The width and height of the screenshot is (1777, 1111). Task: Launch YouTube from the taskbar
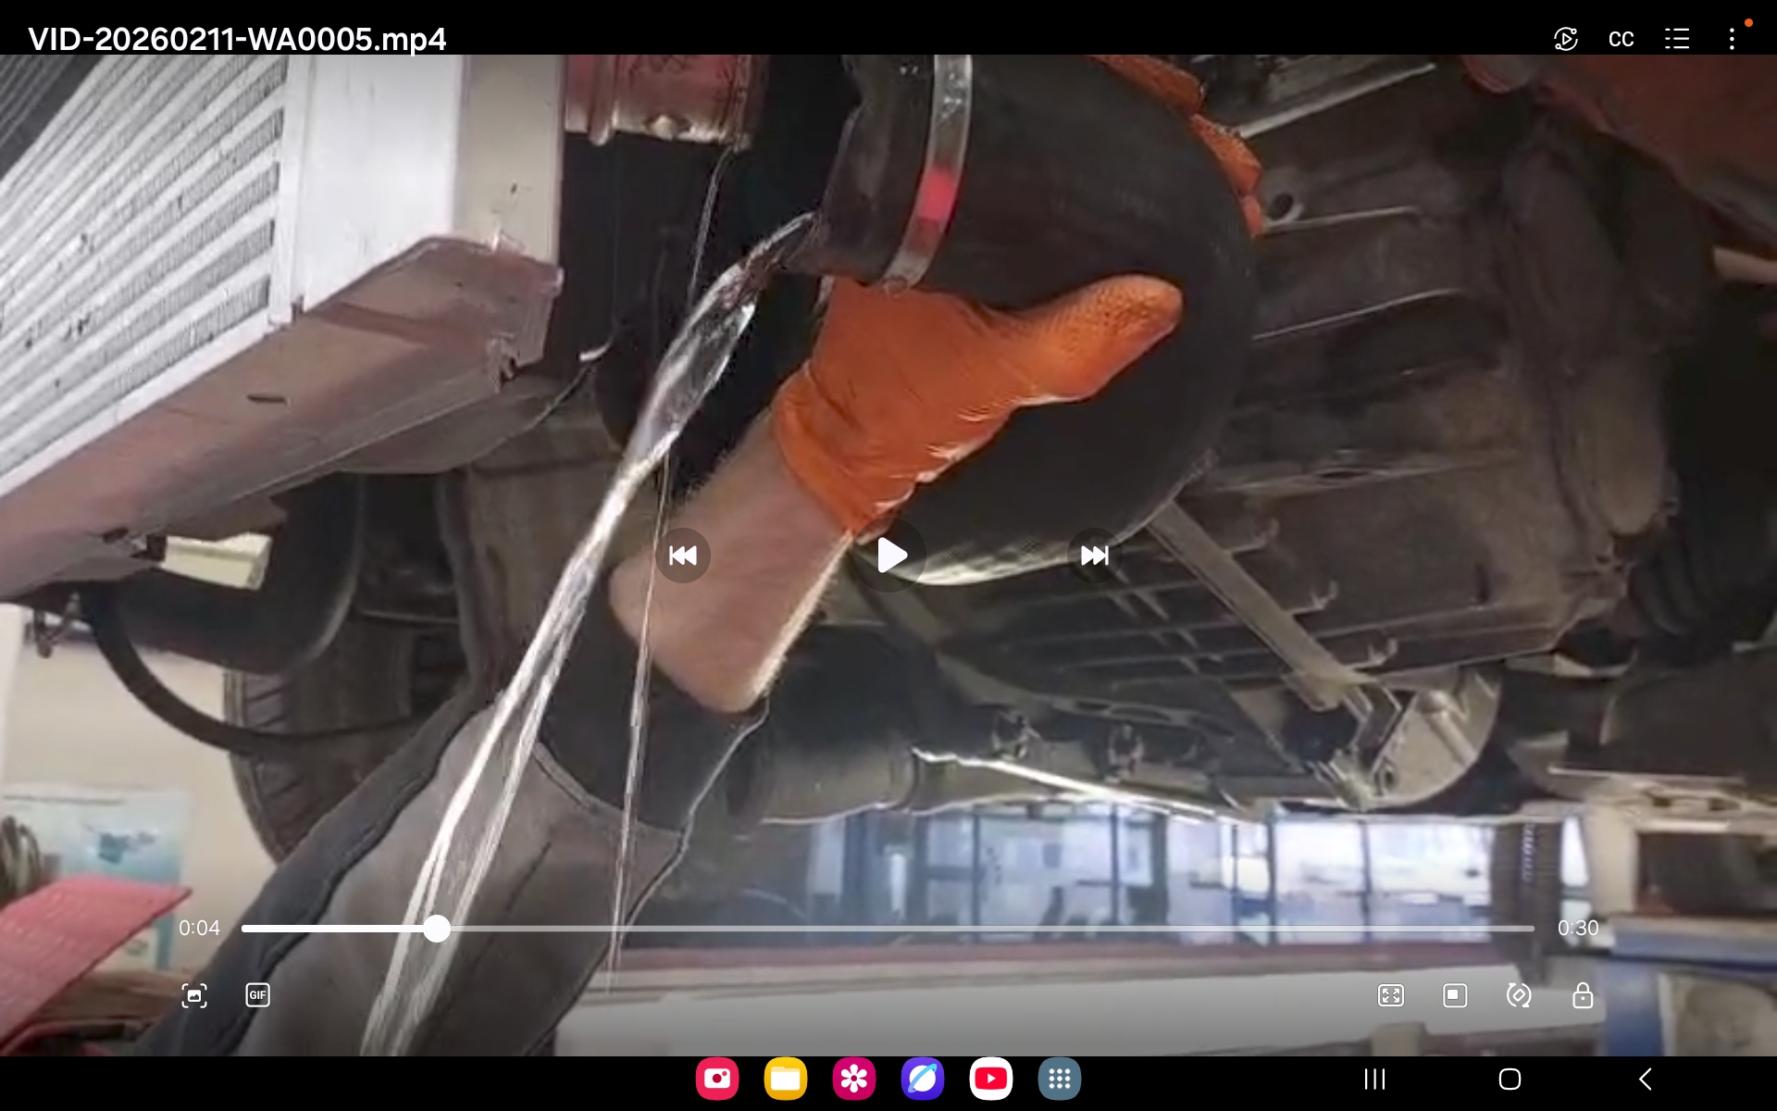tap(991, 1079)
